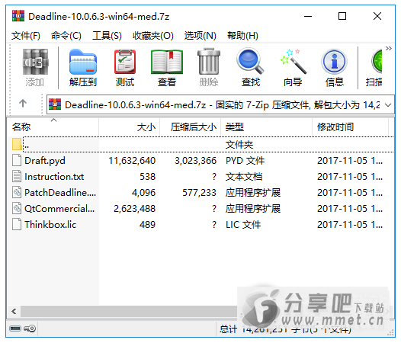401x343 pixels.
Task: Click the parent folder icon
Action: 17,144
